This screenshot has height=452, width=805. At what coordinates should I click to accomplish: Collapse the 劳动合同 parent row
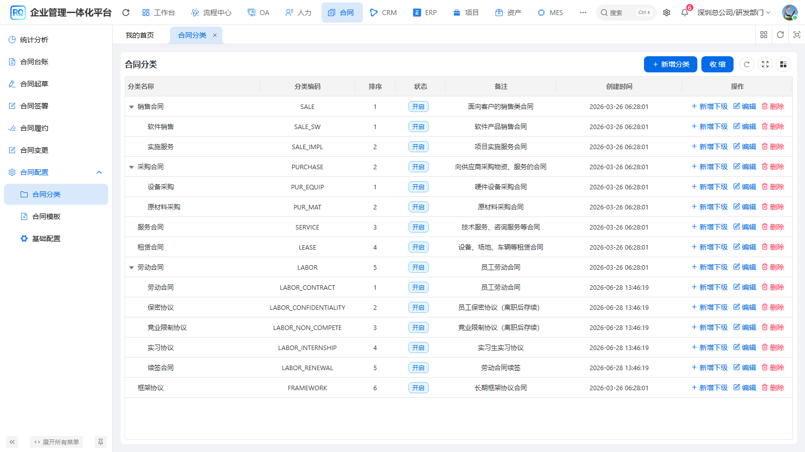[131, 267]
